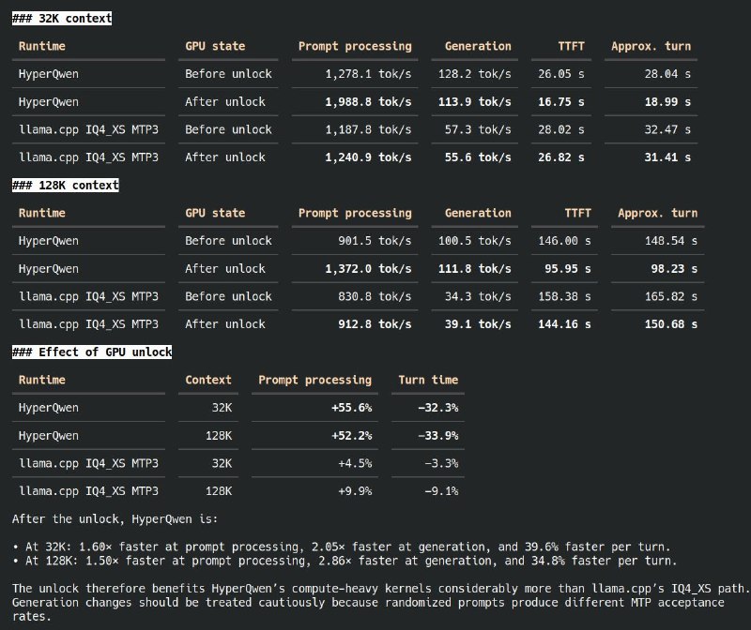The height and width of the screenshot is (630, 751).
Task: Click the "148.54 s" turn value
Action: click(670, 241)
